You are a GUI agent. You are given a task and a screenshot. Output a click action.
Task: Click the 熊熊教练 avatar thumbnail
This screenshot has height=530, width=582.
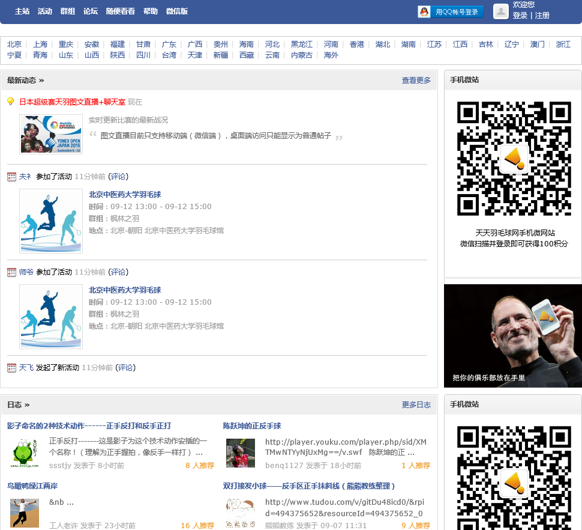point(241,513)
